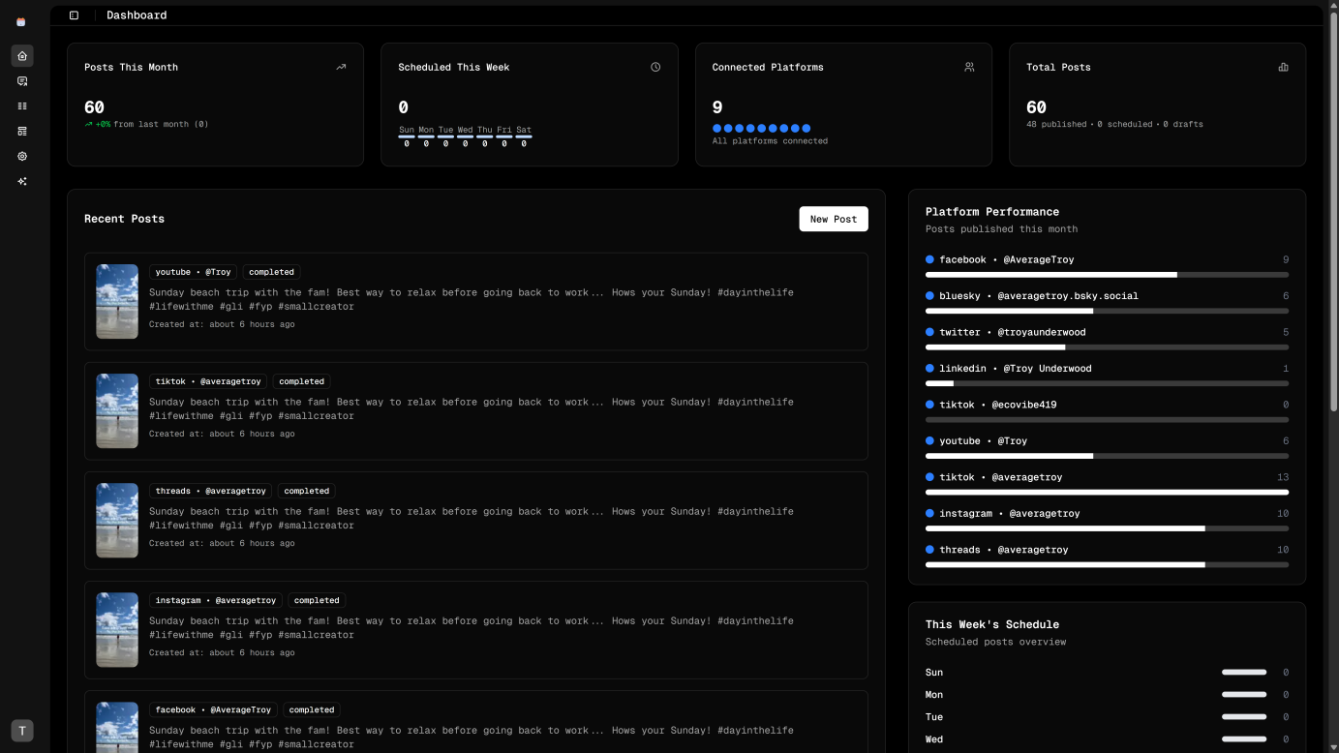Open the Home dashboard sidebar icon
1339x753 pixels.
(22, 56)
